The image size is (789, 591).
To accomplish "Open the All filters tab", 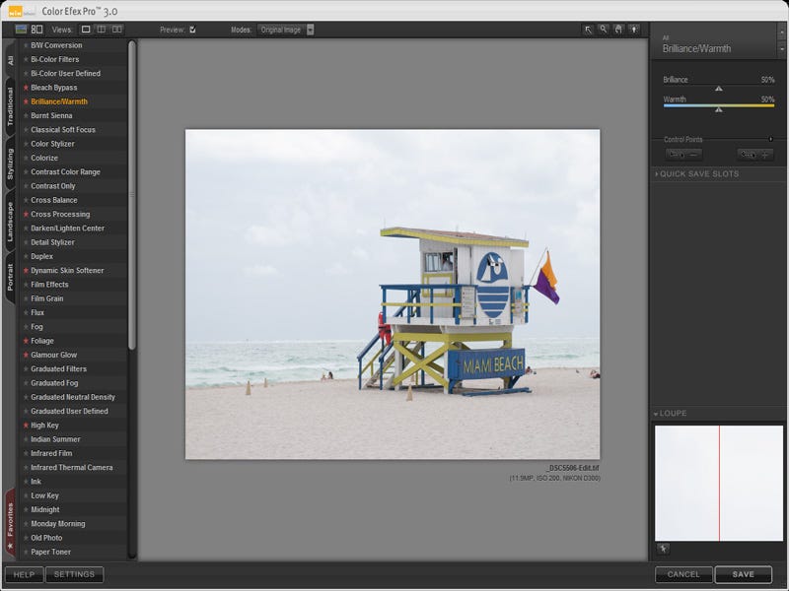I will click(x=10, y=60).
